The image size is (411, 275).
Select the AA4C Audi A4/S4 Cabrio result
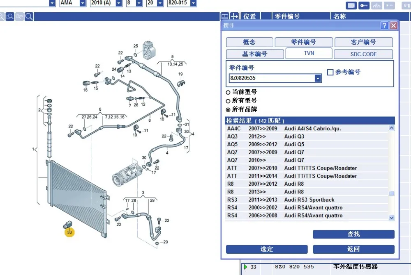pos(307,129)
